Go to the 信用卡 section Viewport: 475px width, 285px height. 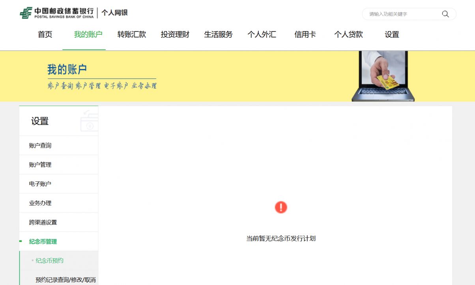coord(305,35)
